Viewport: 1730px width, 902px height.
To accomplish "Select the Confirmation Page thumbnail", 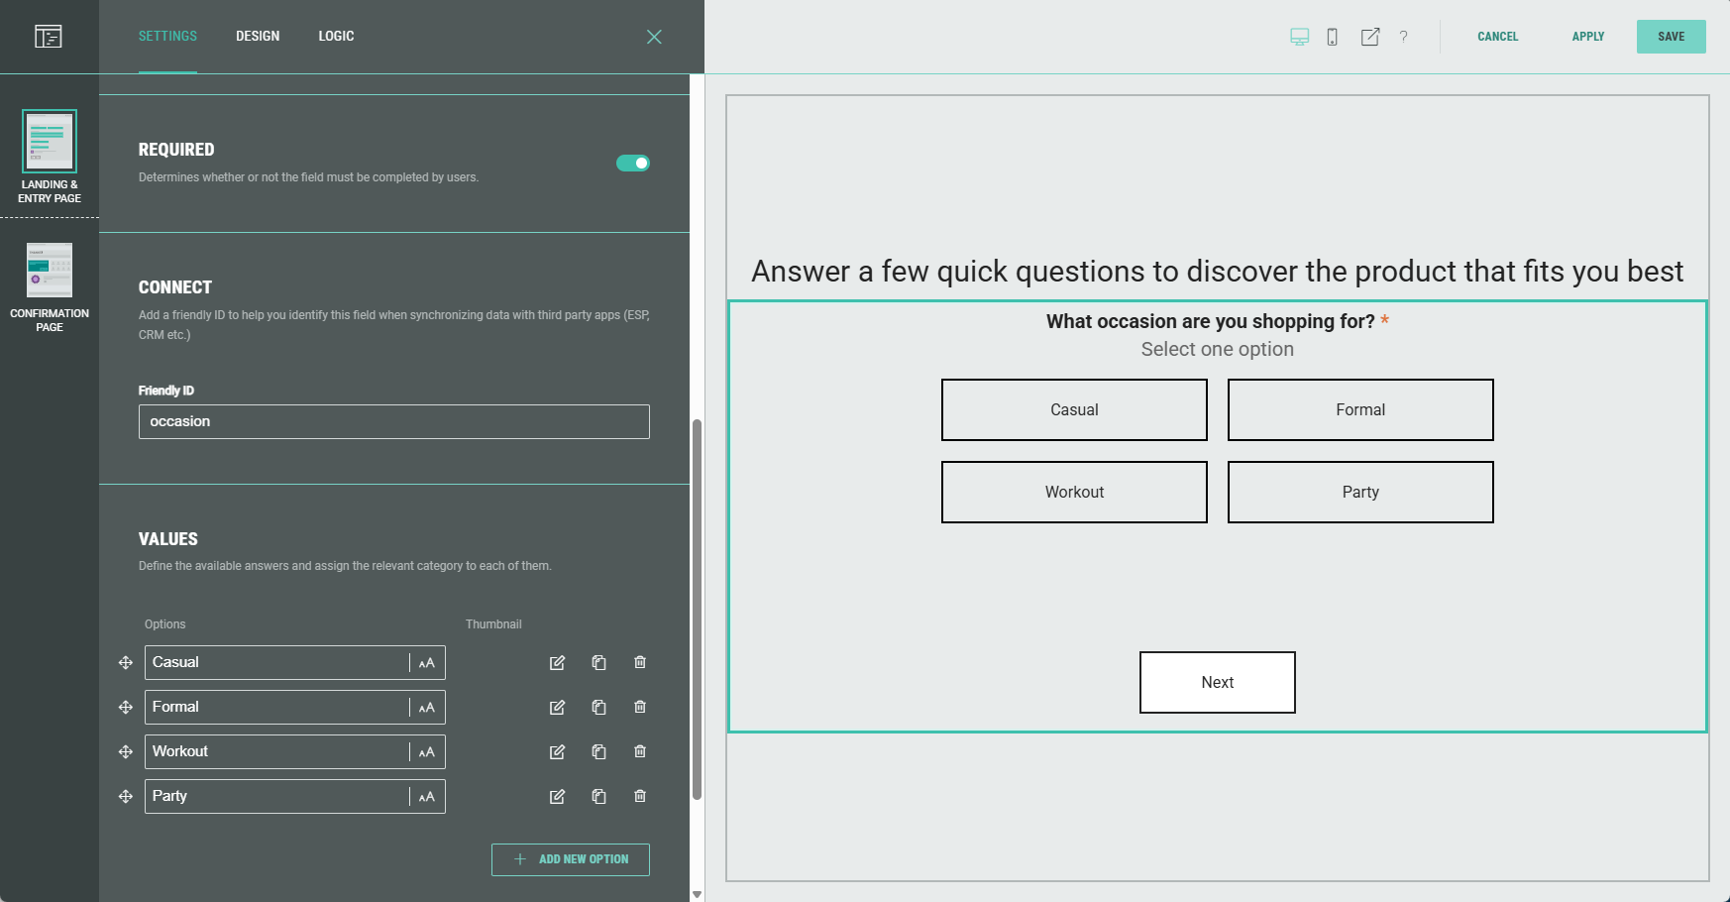I will point(50,270).
